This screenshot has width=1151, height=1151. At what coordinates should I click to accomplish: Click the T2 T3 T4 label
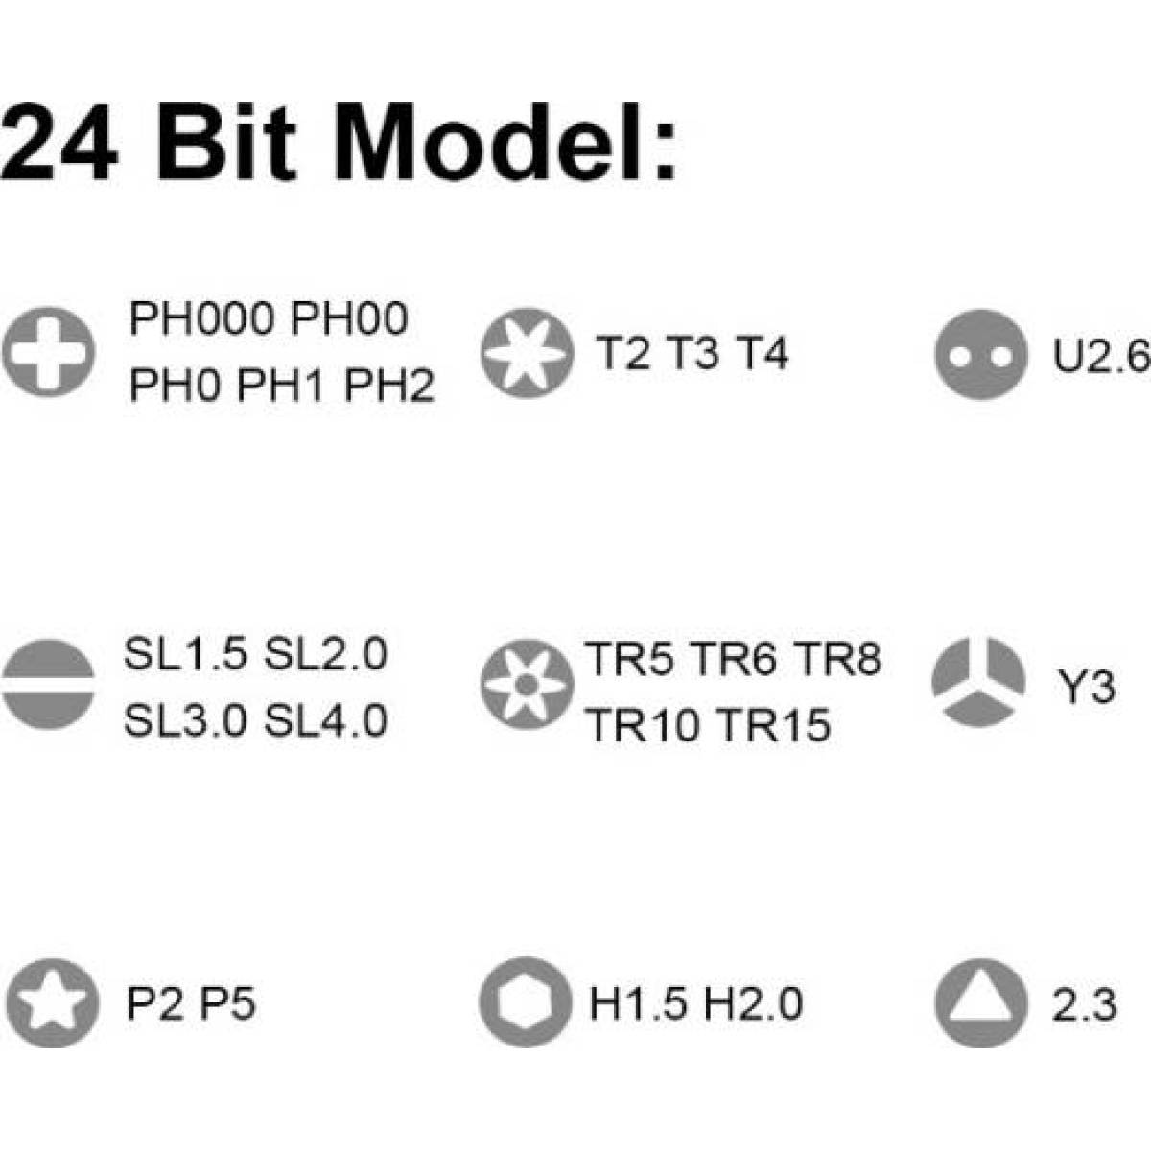point(692,353)
